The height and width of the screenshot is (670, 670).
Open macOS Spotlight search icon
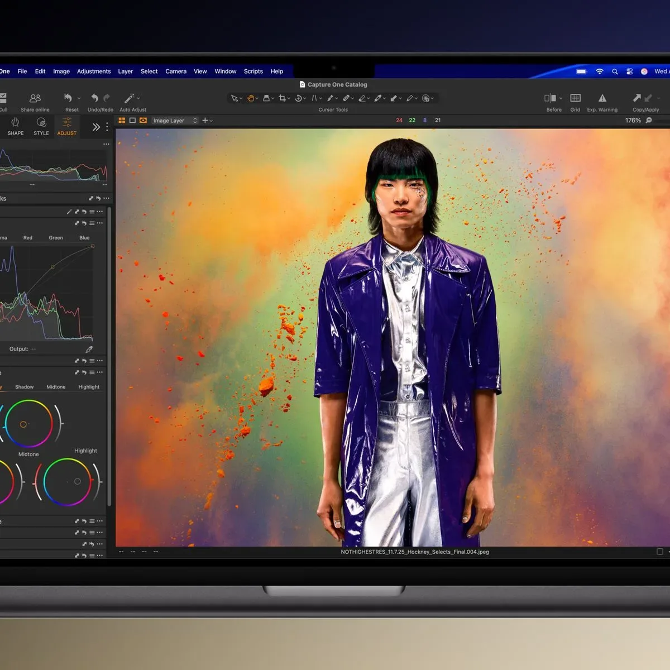click(x=615, y=71)
